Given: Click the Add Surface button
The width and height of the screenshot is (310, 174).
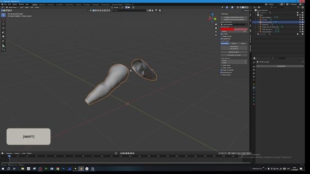Looking at the screenshot, I should tap(234, 46).
